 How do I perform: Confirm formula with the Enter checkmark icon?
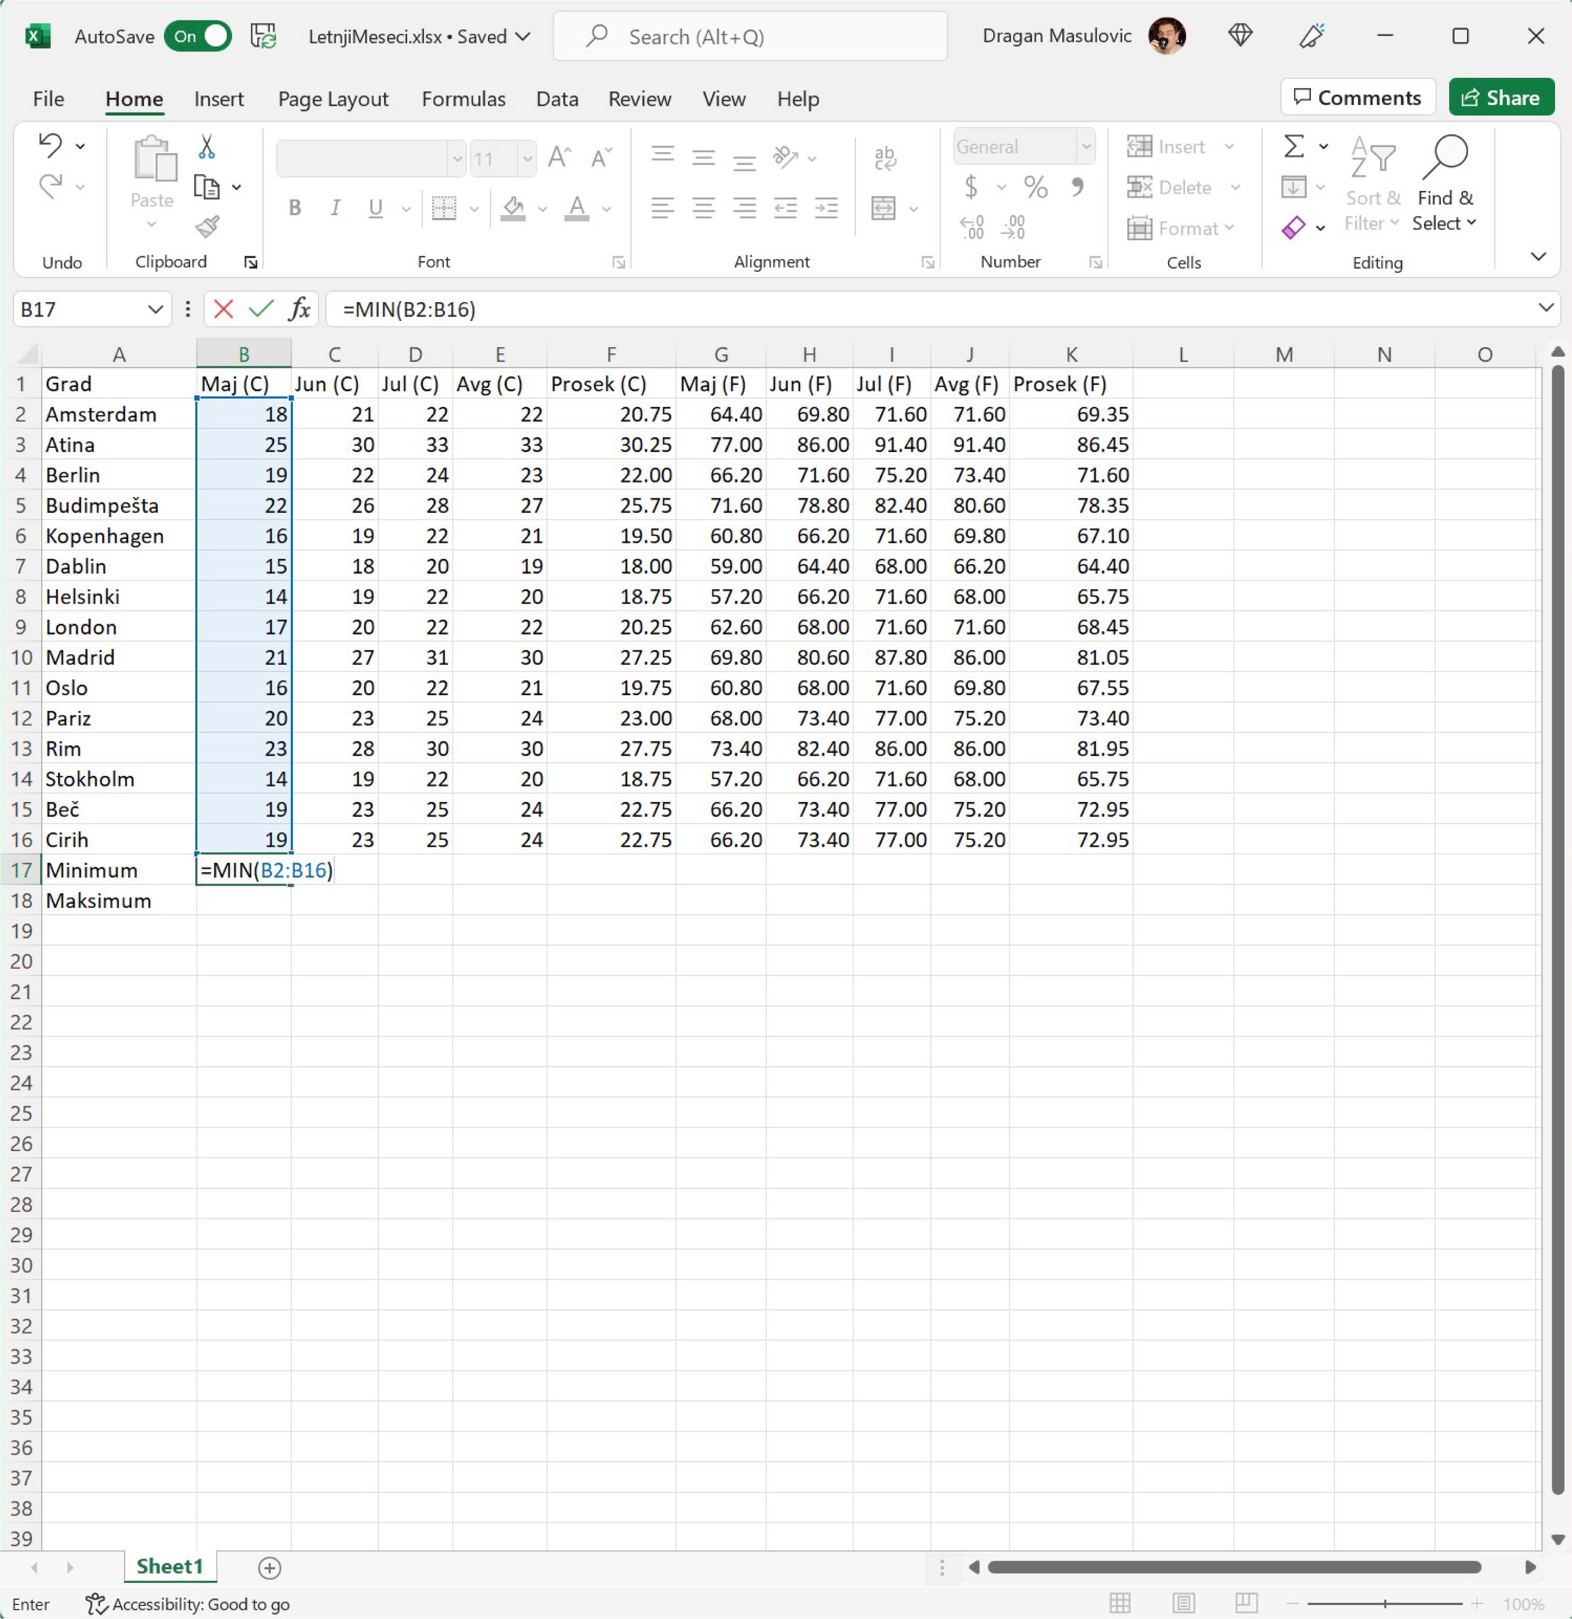pyautogui.click(x=261, y=309)
